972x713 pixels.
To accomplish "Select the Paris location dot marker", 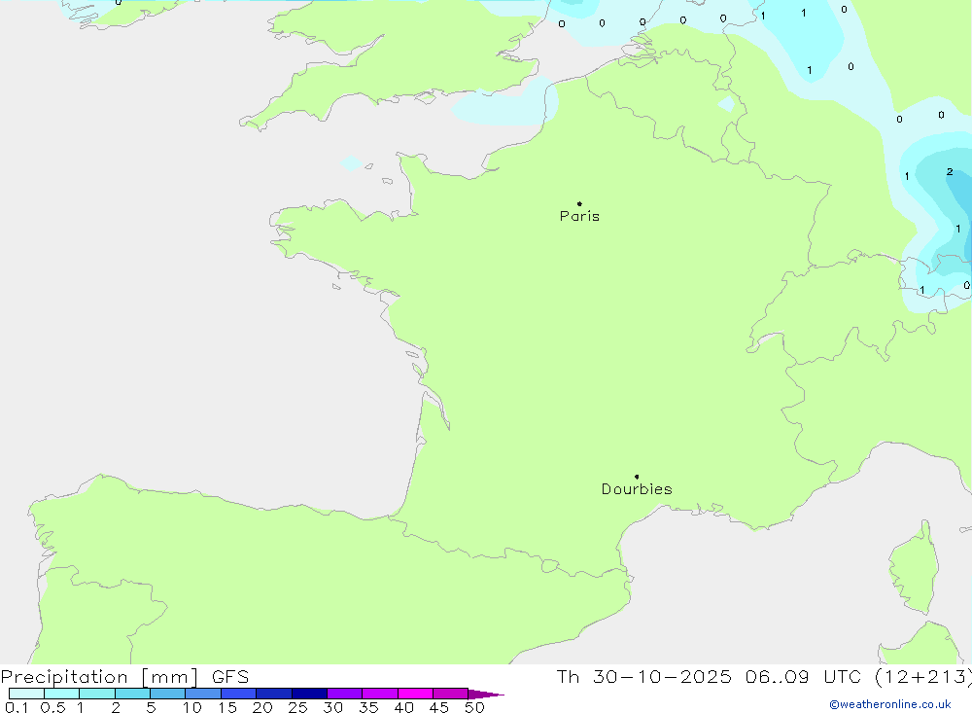I will pos(579,203).
